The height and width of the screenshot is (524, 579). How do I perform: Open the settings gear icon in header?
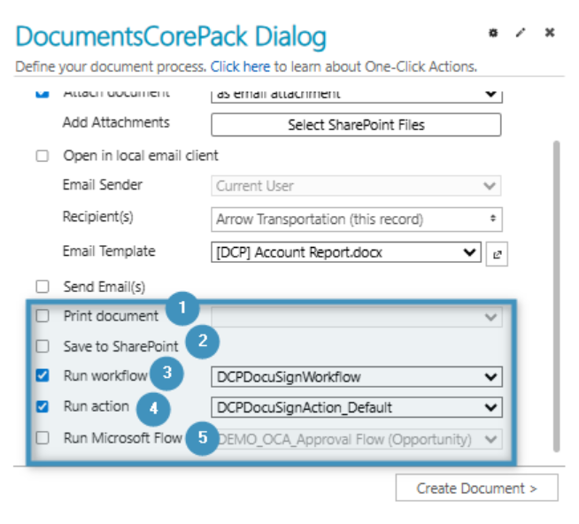click(493, 33)
